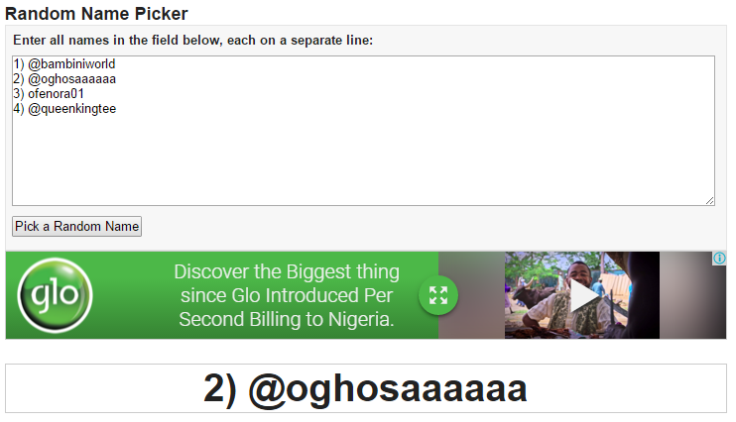This screenshot has width=736, height=422.
Task: Click the Glo logo in the ad
Action: tap(55, 295)
